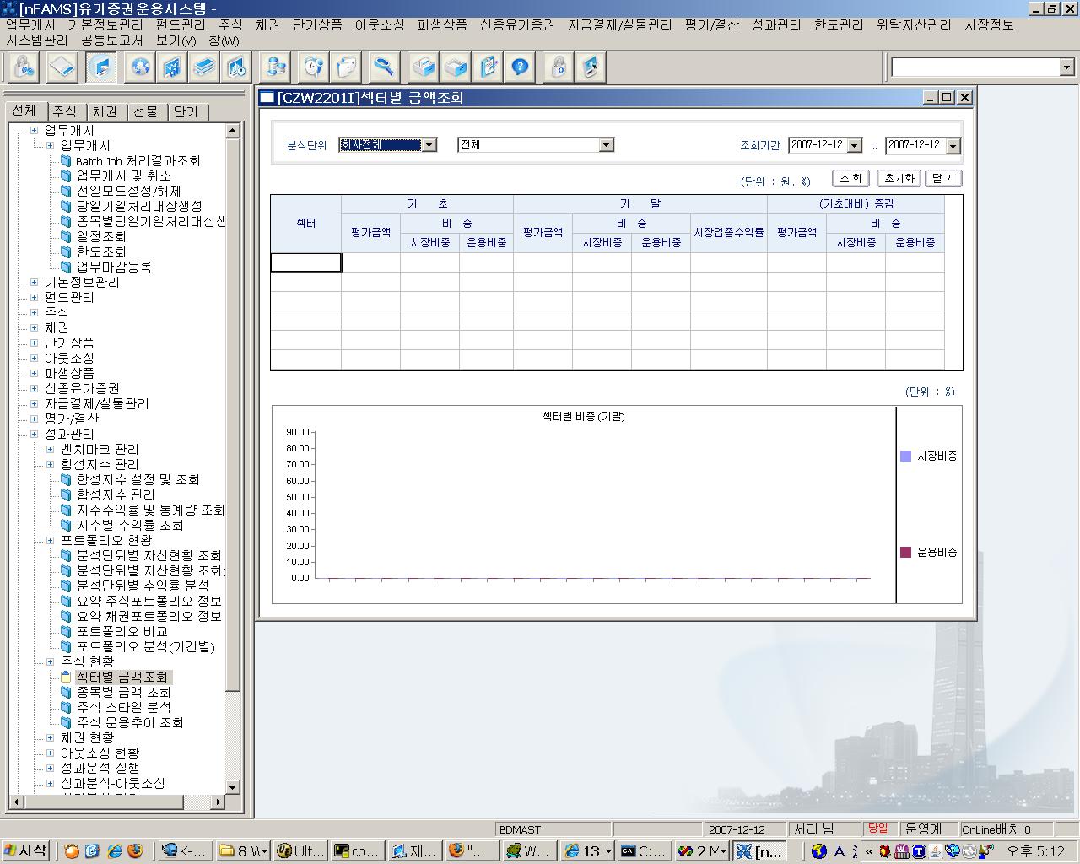
Task: Select the 섹터별 금액조회 tree item
Action: coord(123,677)
